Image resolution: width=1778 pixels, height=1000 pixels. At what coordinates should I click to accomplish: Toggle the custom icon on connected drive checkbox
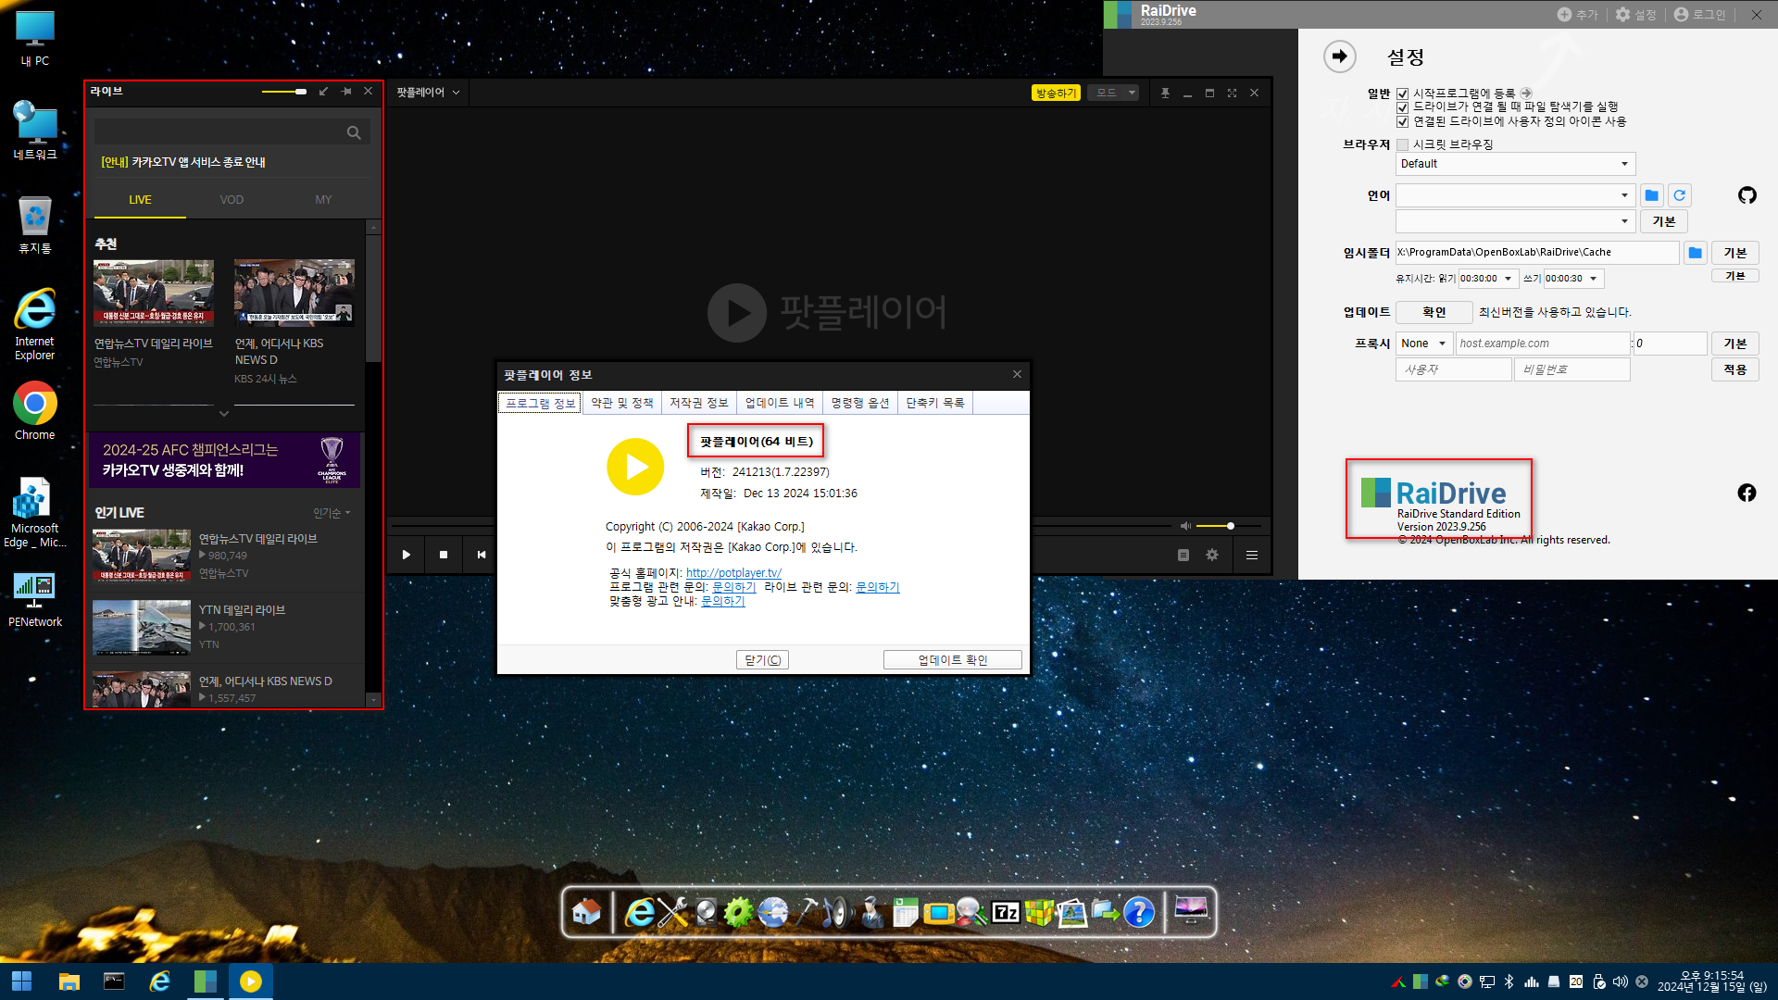(x=1402, y=121)
